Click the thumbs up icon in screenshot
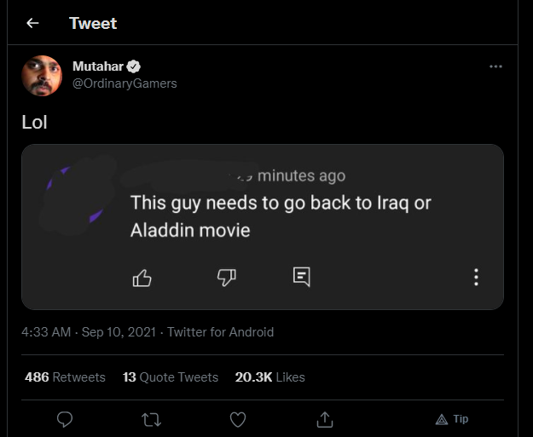The width and height of the screenshot is (533, 437). pos(142,277)
